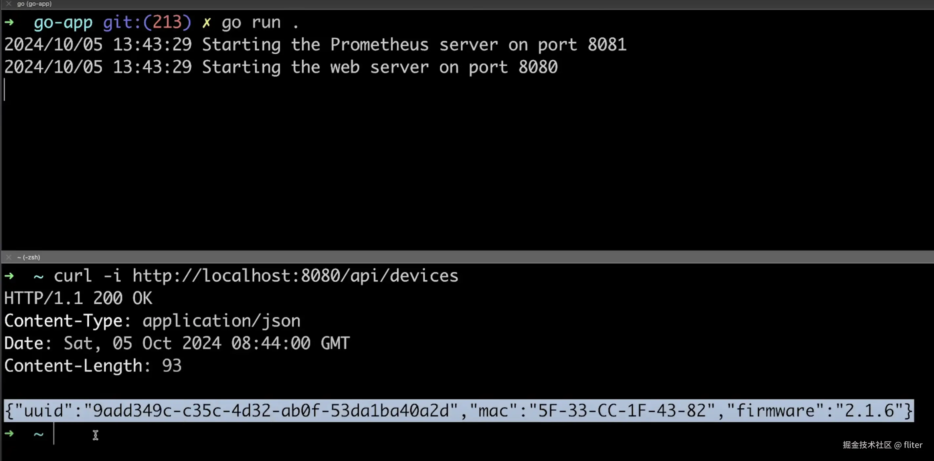Close the ~ (-zsh) terminal pane
The width and height of the screenshot is (934, 461).
(9, 257)
